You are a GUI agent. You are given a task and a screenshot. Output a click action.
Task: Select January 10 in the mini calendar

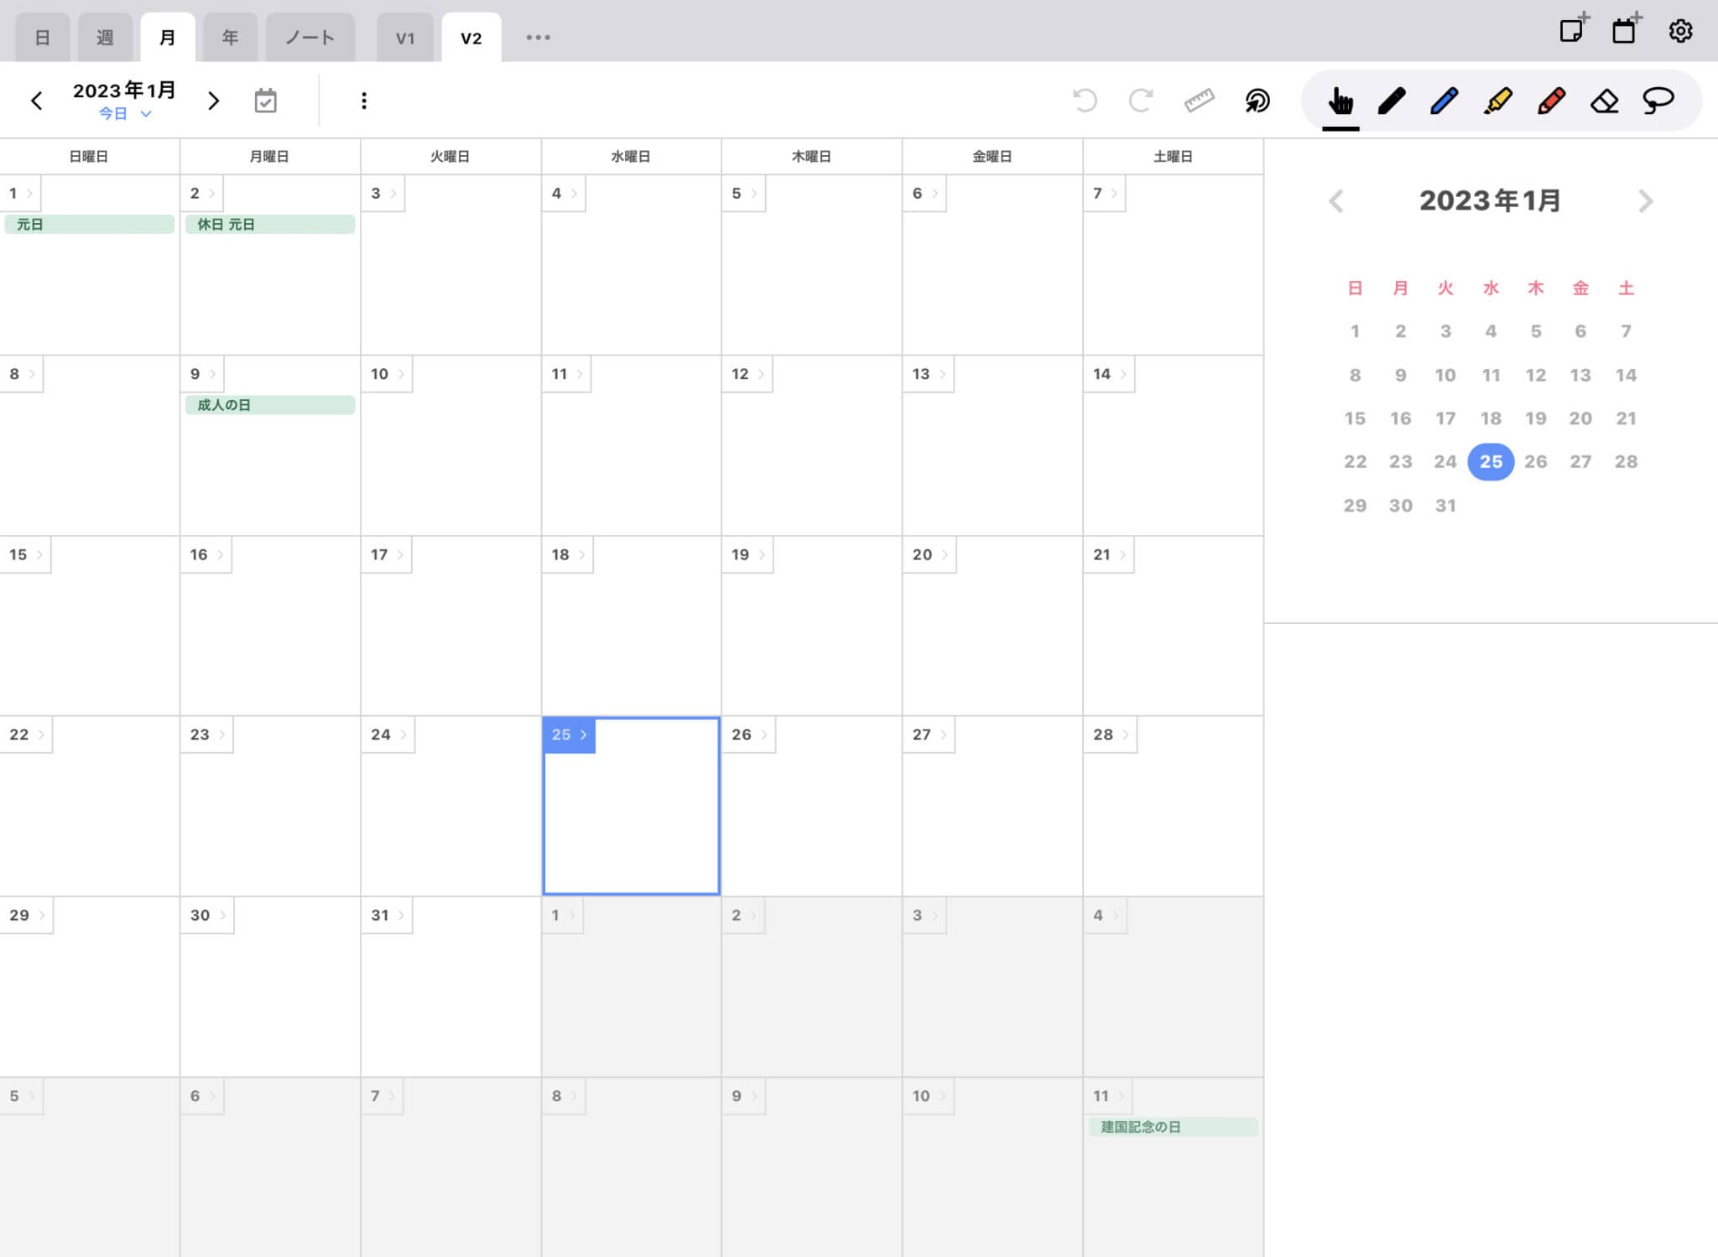pos(1445,375)
